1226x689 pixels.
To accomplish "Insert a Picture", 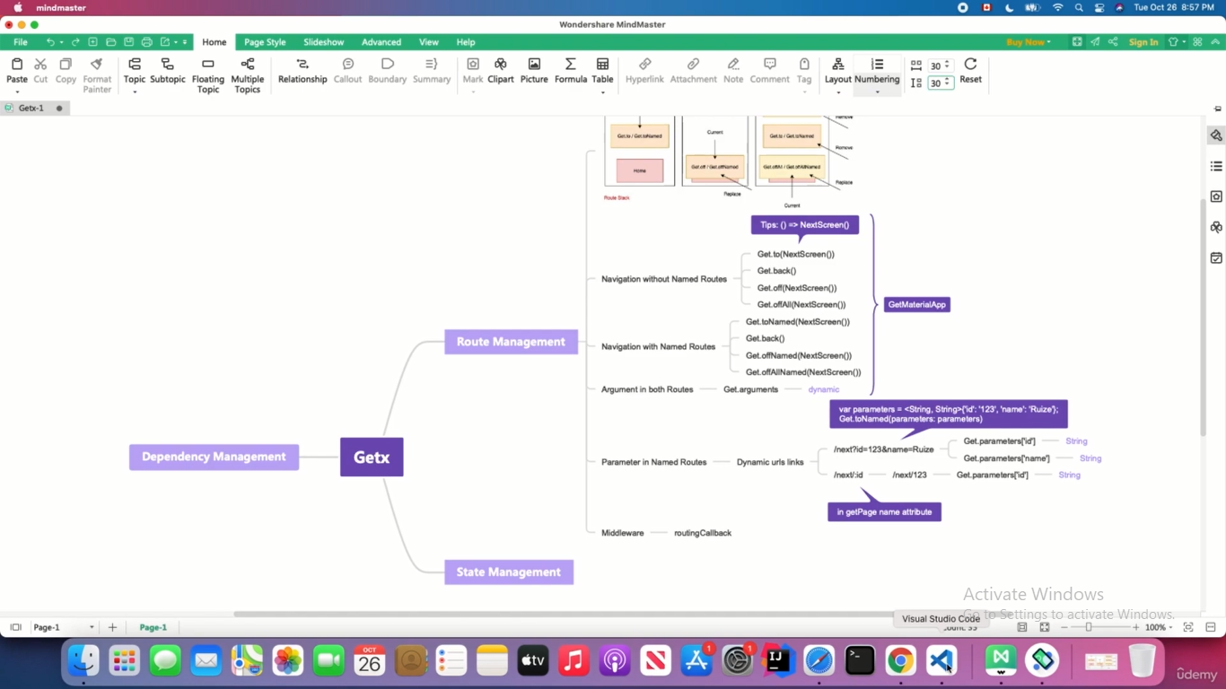I will (534, 71).
